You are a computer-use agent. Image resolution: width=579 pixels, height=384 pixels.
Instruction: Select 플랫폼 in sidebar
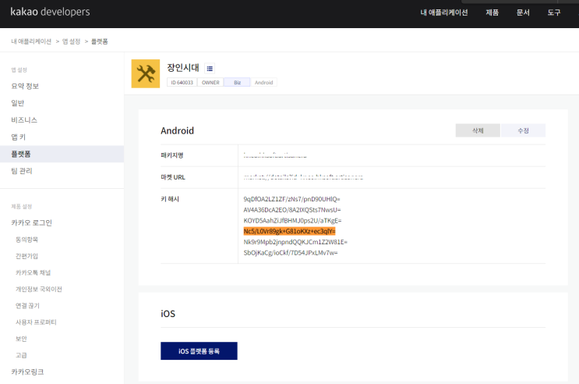62,154
